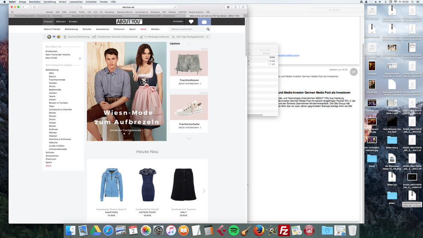
Task: Click the search magnifier on About You
Action: click(x=208, y=29)
